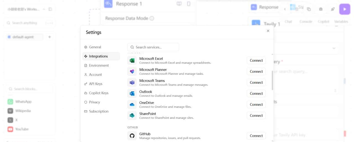Viewport: 354px width, 142px height.
Task: Switch to the Environment settings section
Action: pos(99,65)
